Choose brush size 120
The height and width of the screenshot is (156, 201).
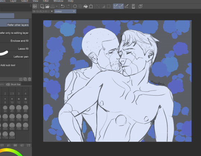(5, 117)
